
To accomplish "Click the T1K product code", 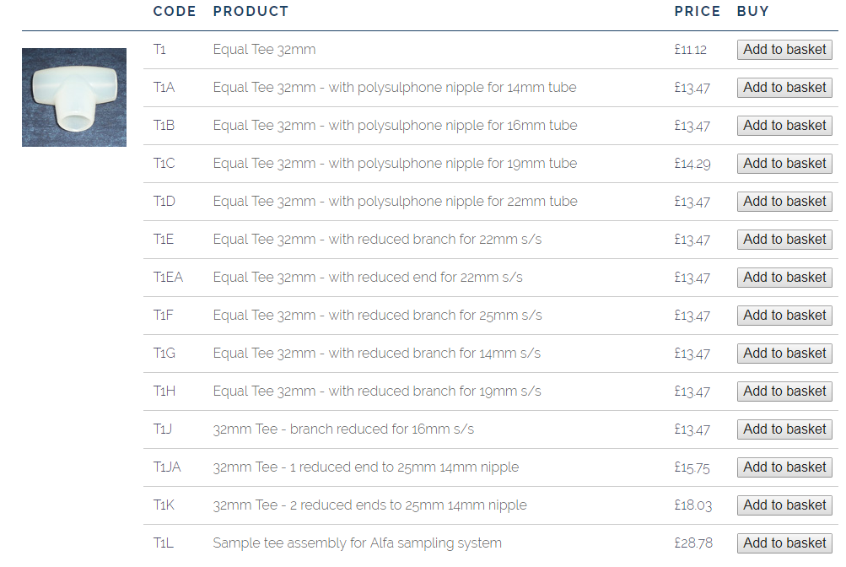I will coord(164,505).
